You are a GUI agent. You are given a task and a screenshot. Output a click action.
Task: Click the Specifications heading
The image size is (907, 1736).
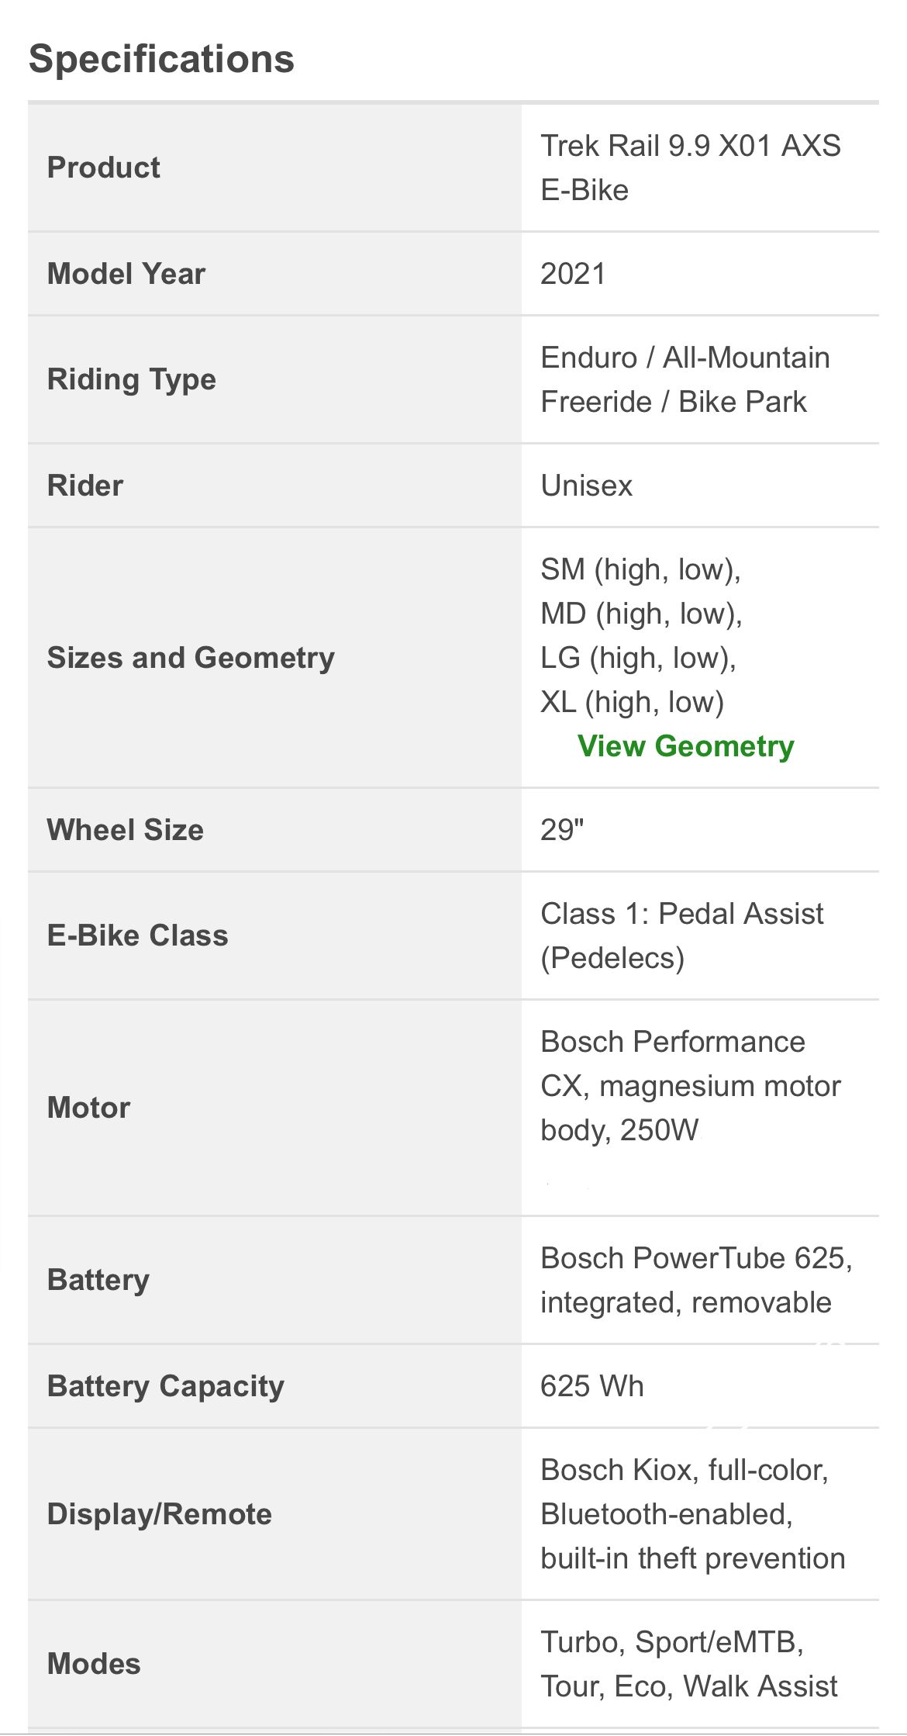point(161,59)
